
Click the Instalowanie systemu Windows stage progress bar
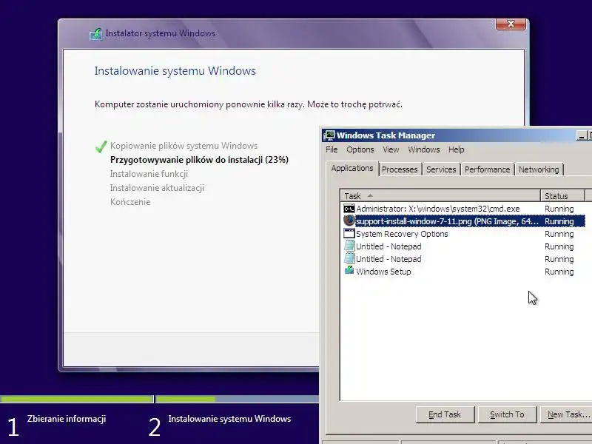237,399
